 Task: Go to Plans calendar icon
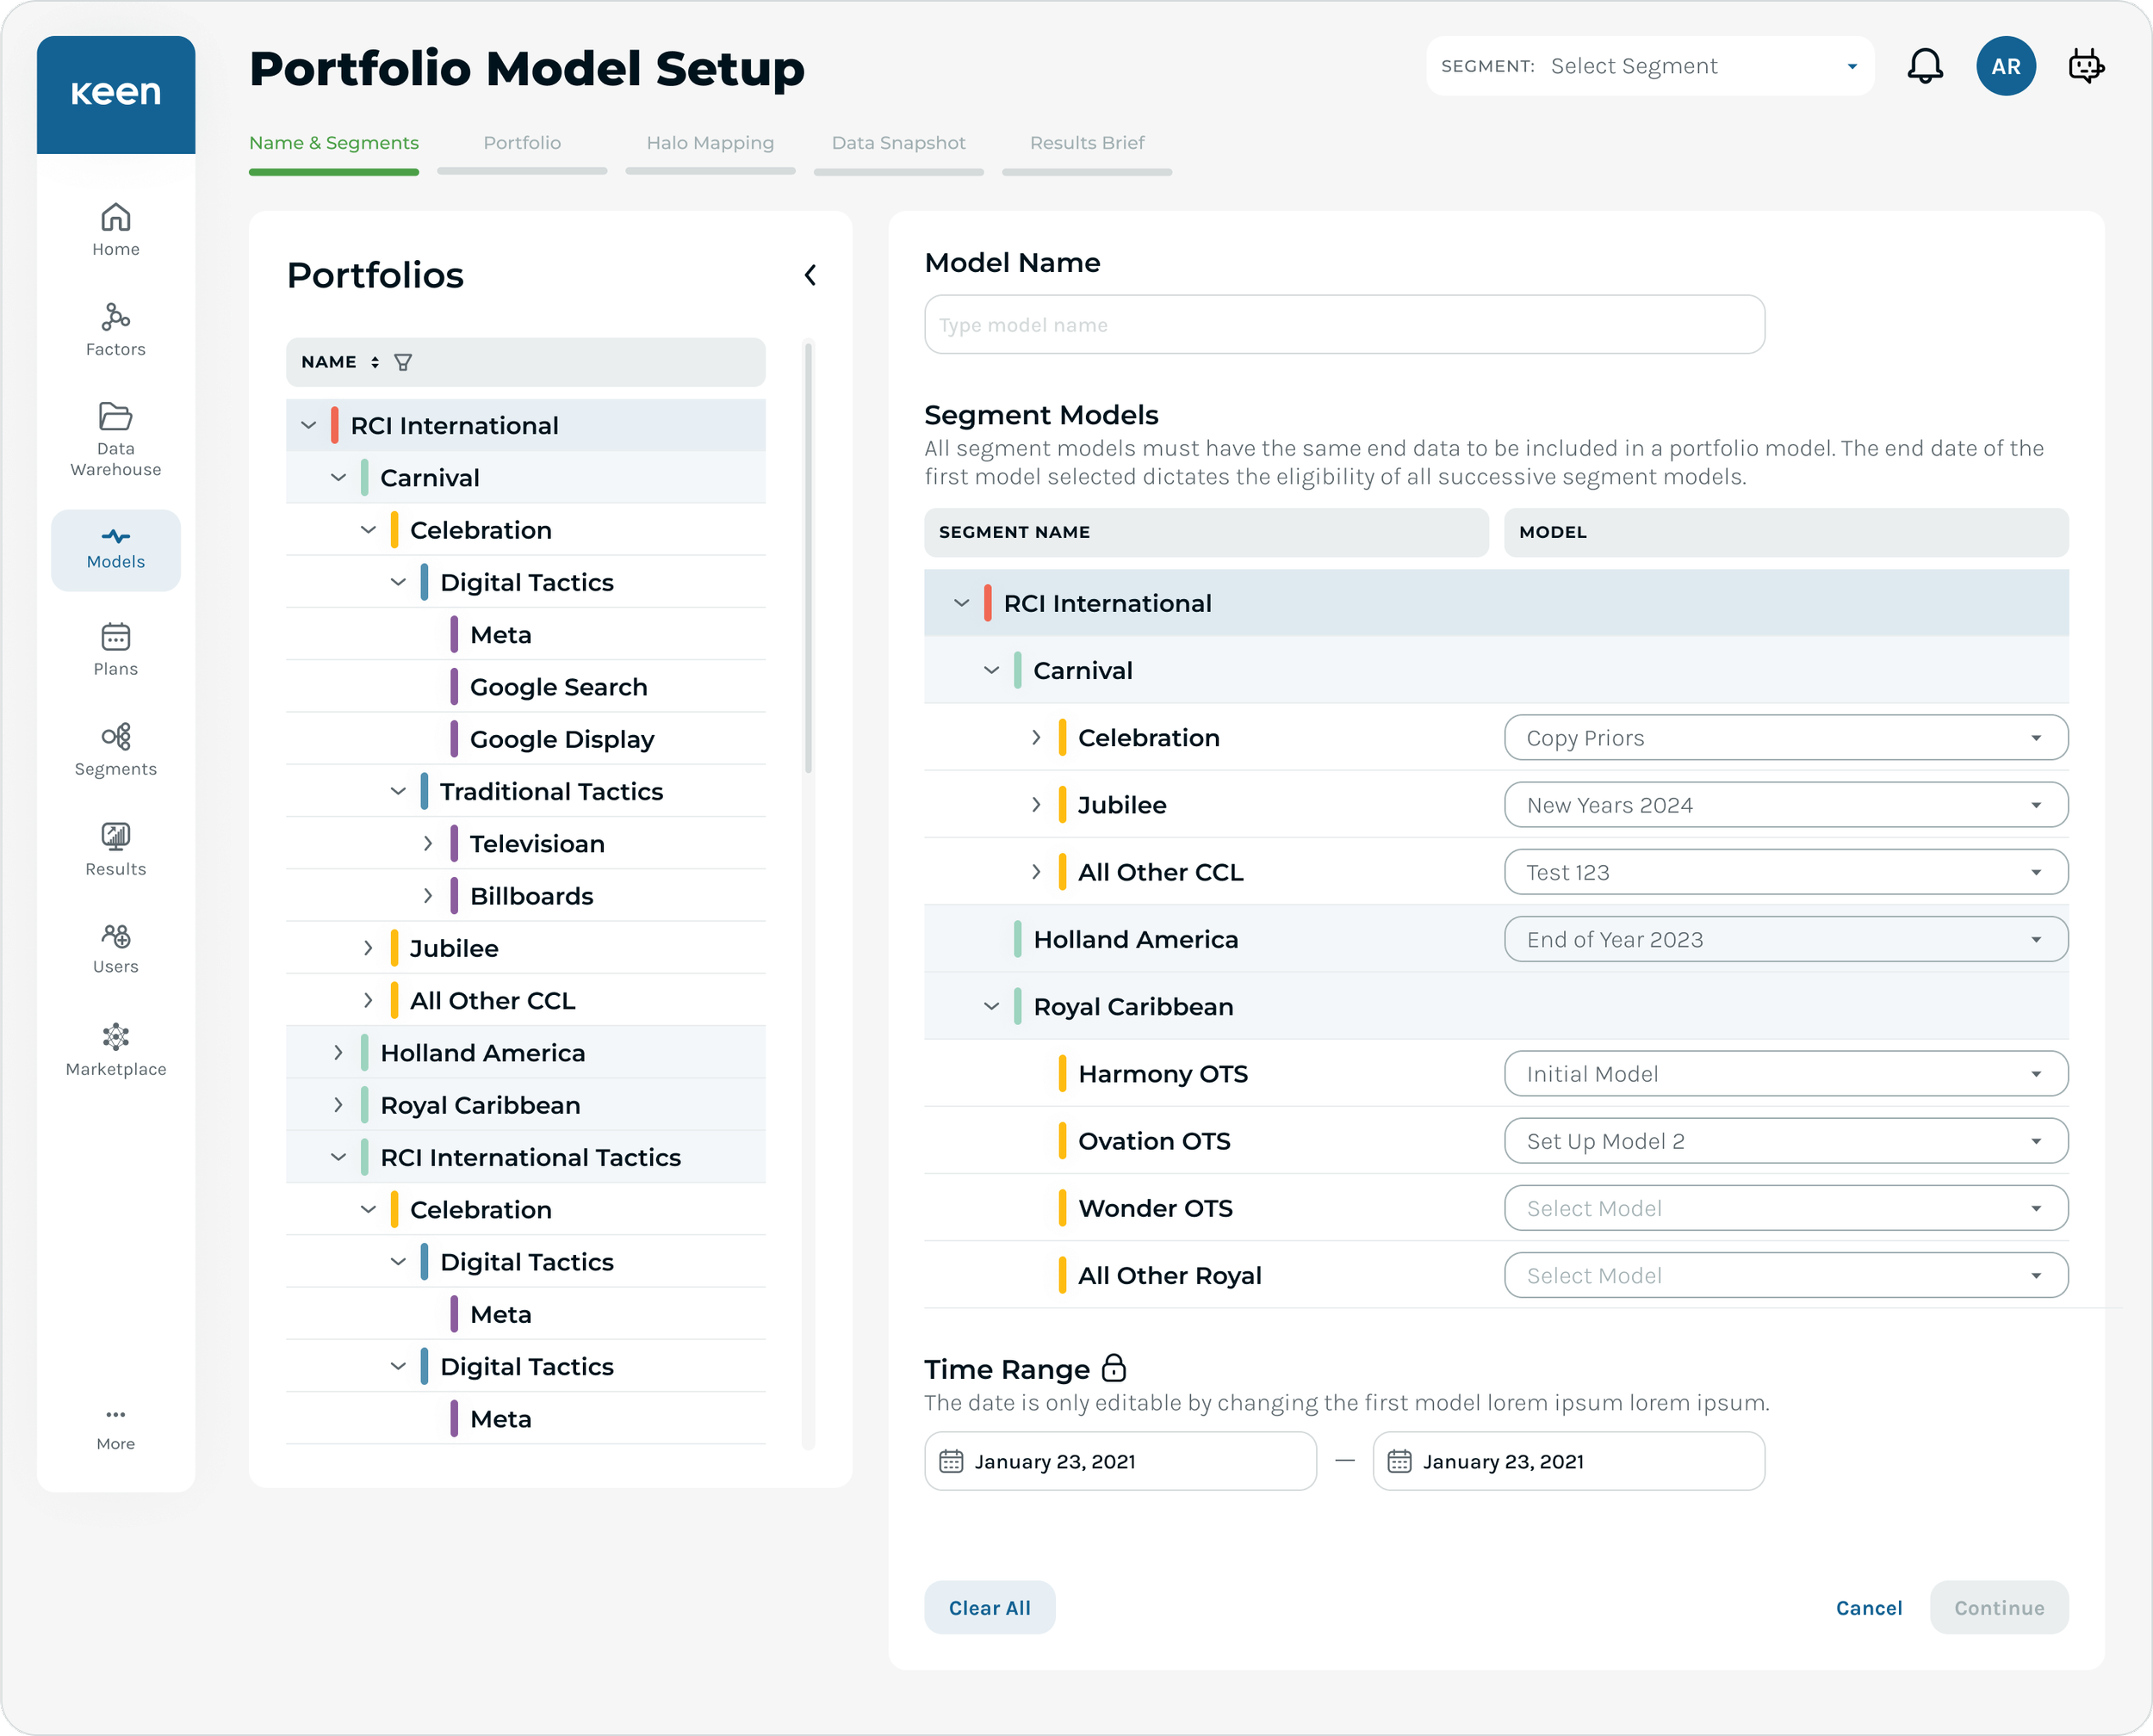coord(115,637)
